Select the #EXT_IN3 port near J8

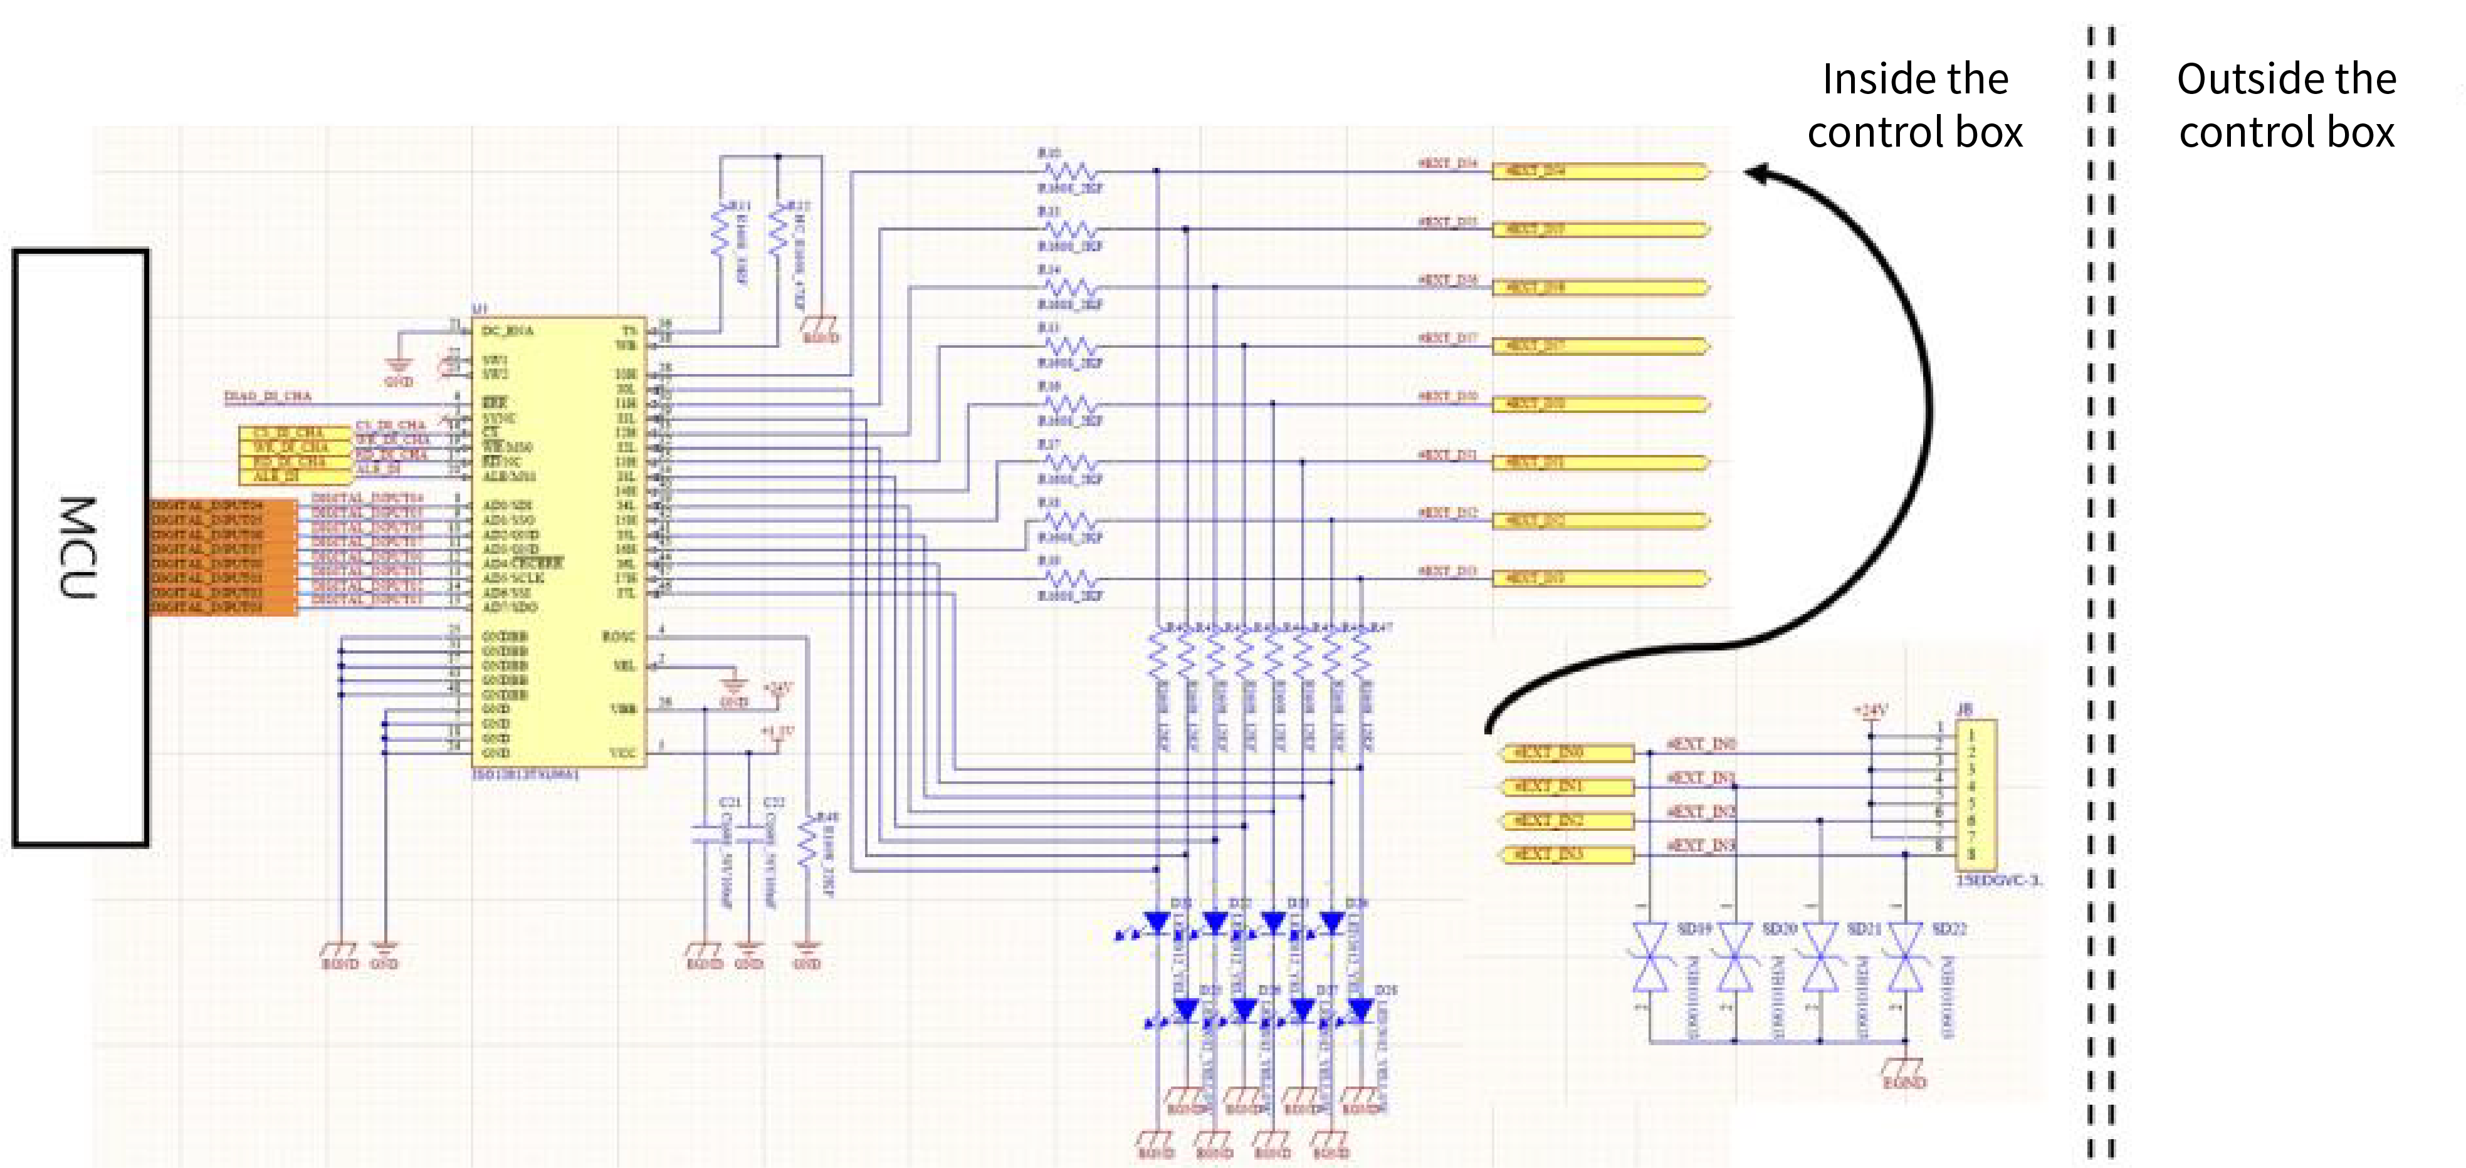[x=1568, y=854]
